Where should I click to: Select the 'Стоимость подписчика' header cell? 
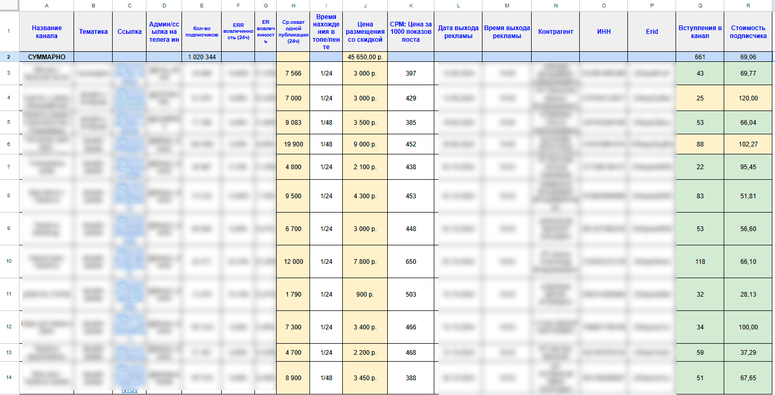[748, 32]
